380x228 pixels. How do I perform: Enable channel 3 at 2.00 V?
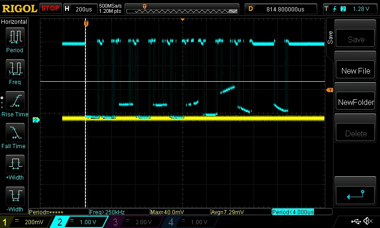click(x=134, y=222)
